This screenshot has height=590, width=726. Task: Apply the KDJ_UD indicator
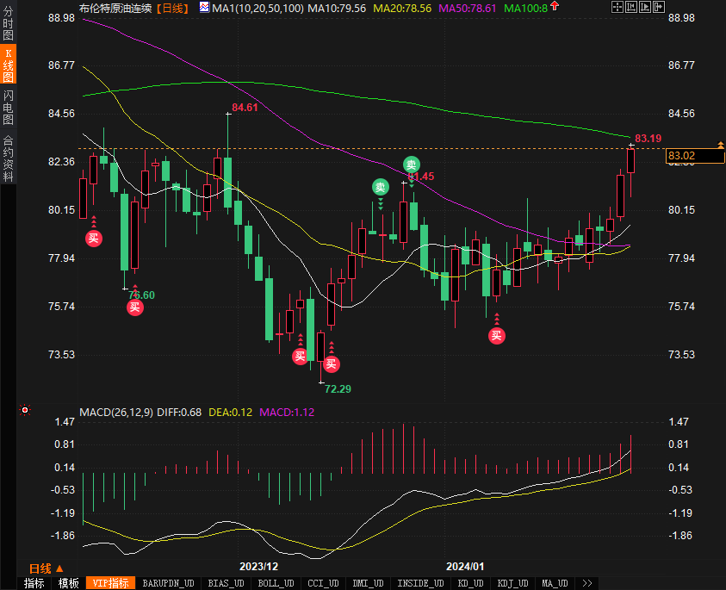[x=513, y=583]
